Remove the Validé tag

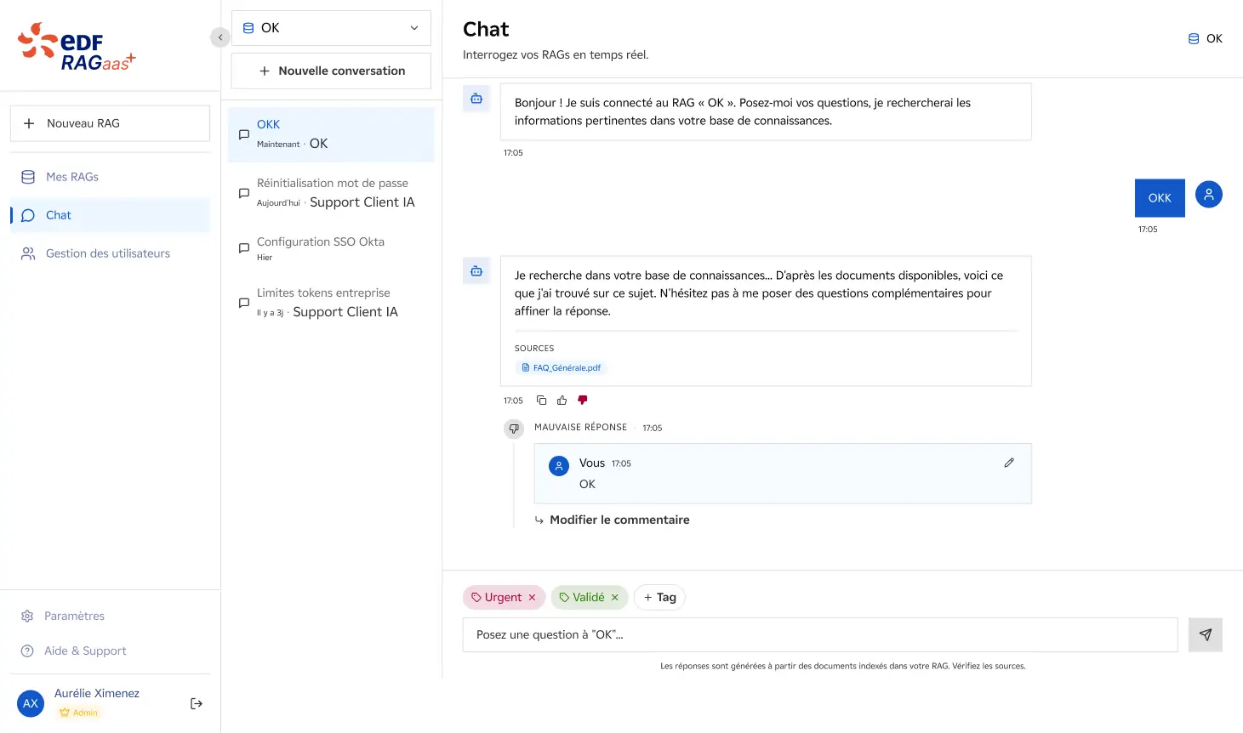point(614,598)
